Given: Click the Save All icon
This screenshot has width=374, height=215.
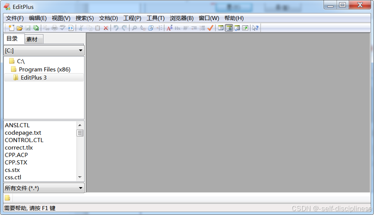Looking at the screenshot, I should coord(36,28).
